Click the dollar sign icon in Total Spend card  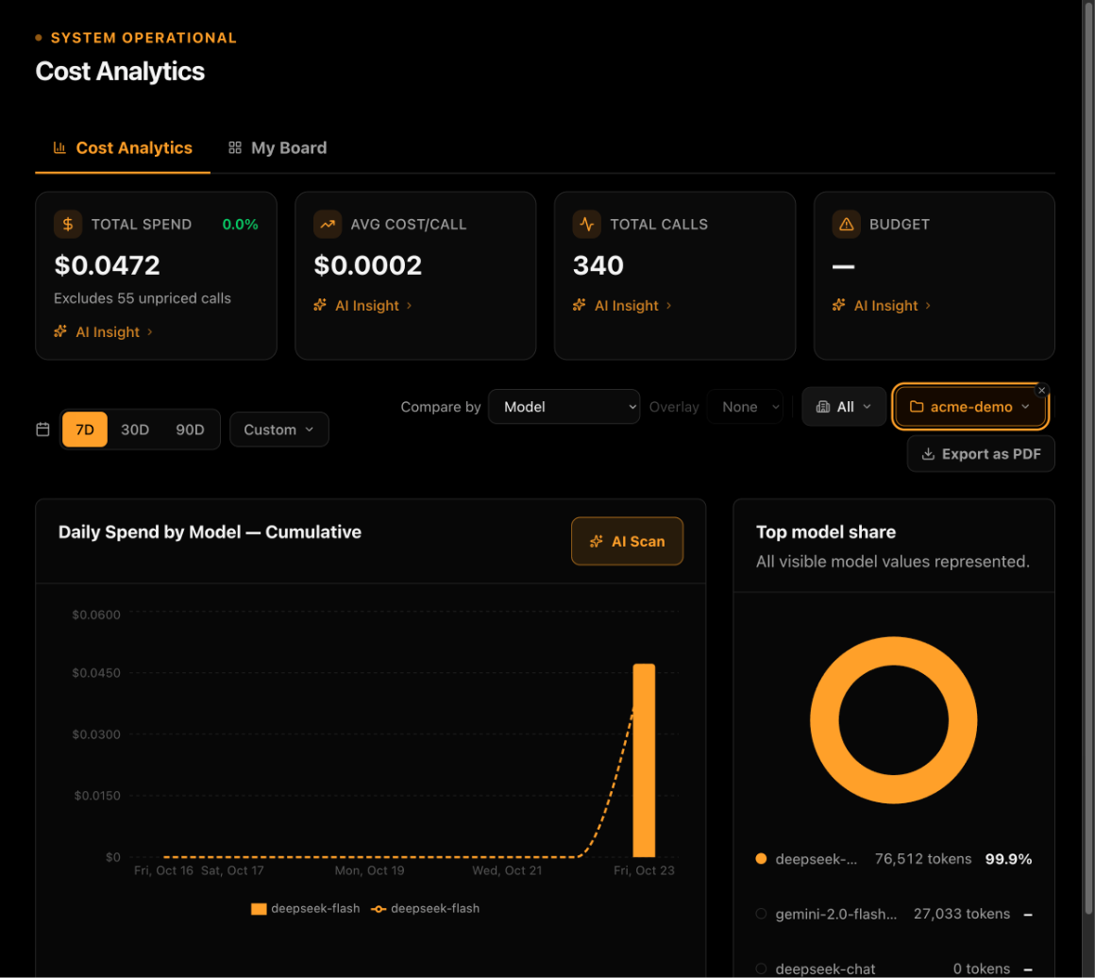[68, 225]
